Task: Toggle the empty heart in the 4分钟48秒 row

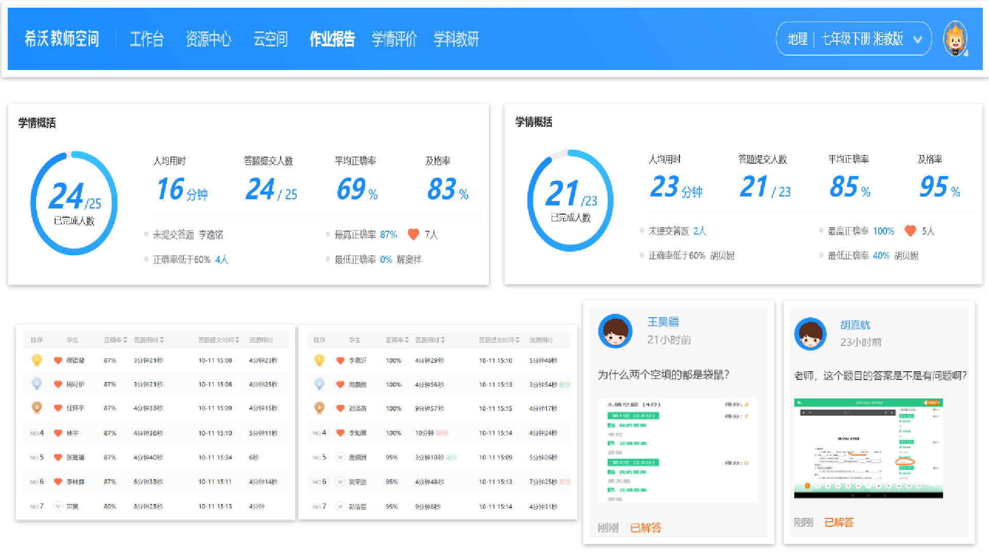Action: point(340,481)
